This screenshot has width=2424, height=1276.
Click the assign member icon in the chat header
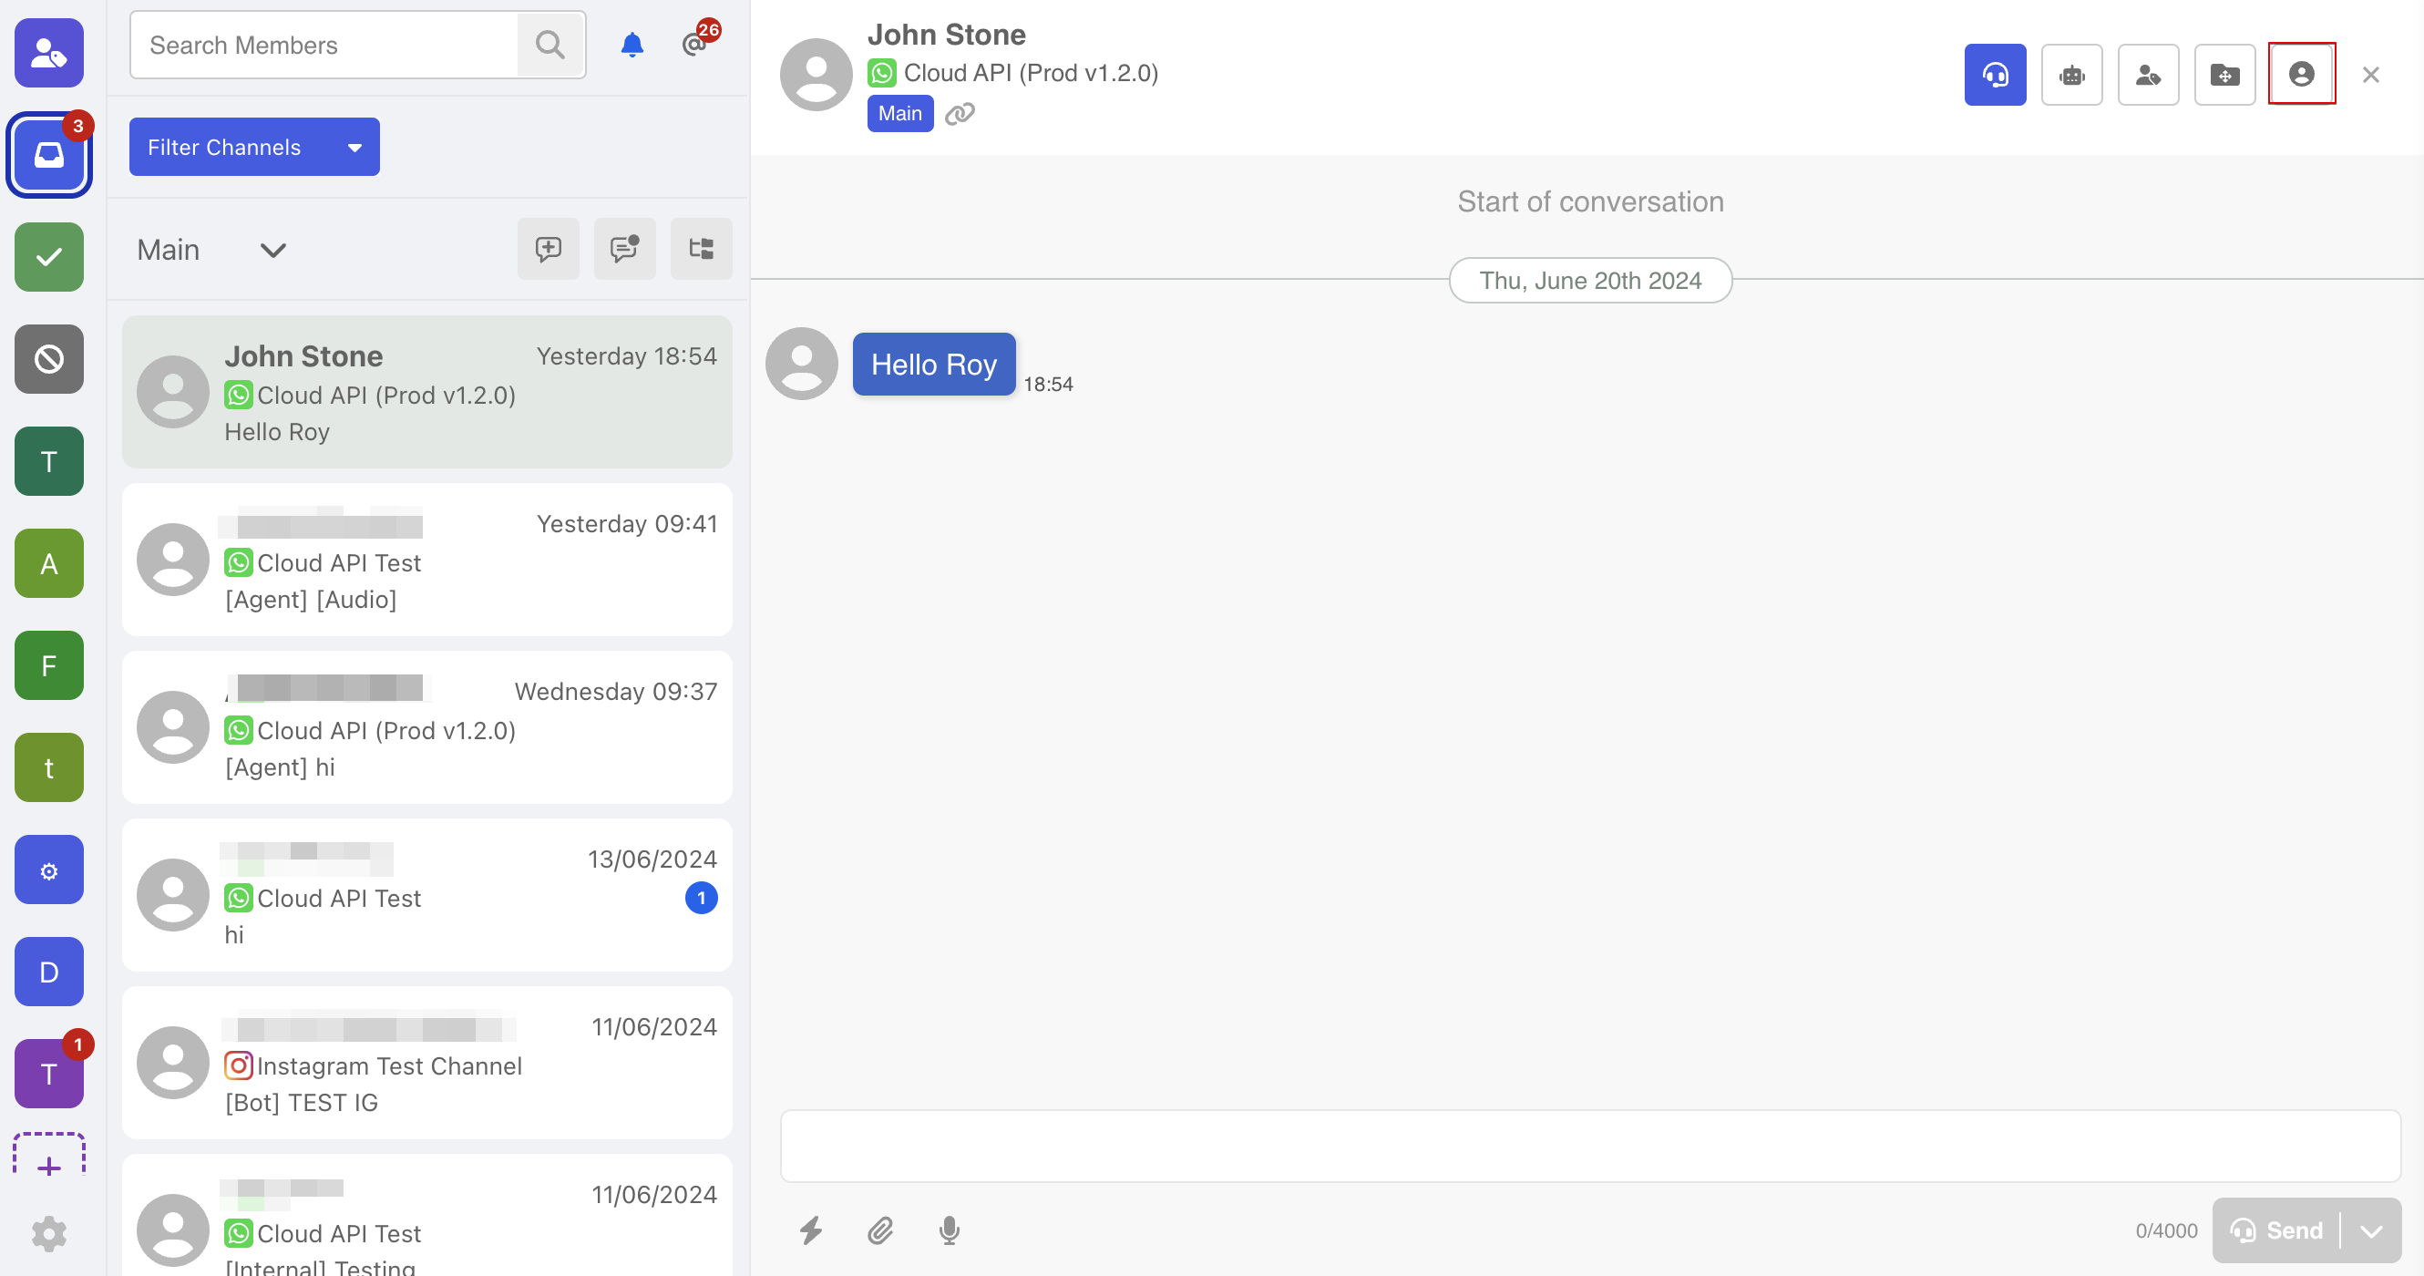pyautogui.click(x=2147, y=75)
